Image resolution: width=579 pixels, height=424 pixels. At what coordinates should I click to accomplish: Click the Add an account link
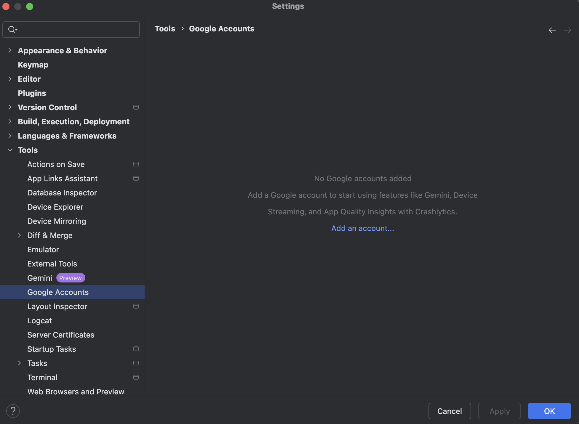tap(362, 228)
